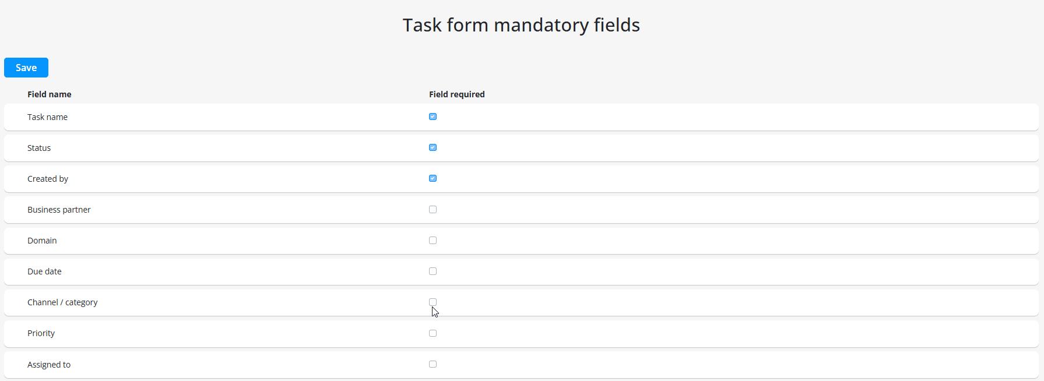Enable the Business partner required checkbox
1044x381 pixels.
click(x=433, y=209)
